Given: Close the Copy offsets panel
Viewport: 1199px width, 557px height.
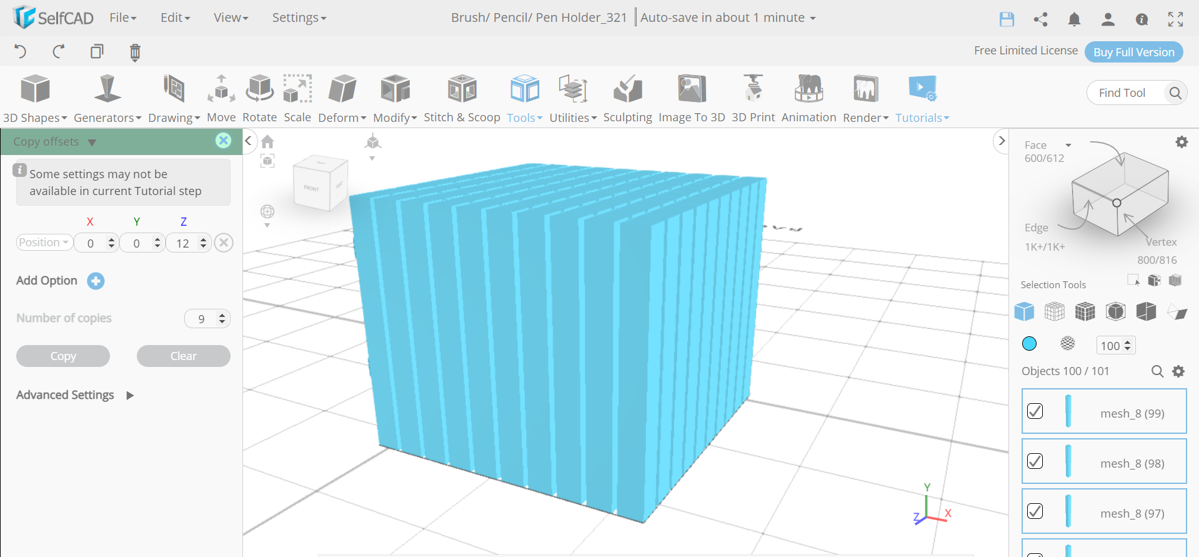Looking at the screenshot, I should tap(223, 141).
